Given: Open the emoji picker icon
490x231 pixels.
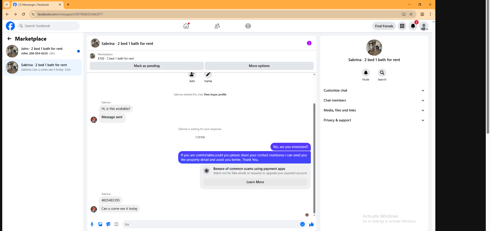Looking at the screenshot, I should [x=302, y=224].
